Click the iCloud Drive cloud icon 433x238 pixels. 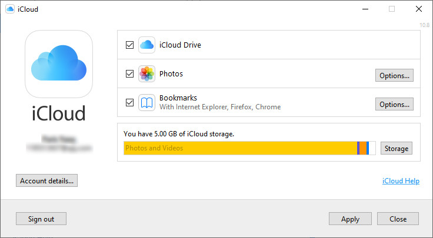pos(146,45)
